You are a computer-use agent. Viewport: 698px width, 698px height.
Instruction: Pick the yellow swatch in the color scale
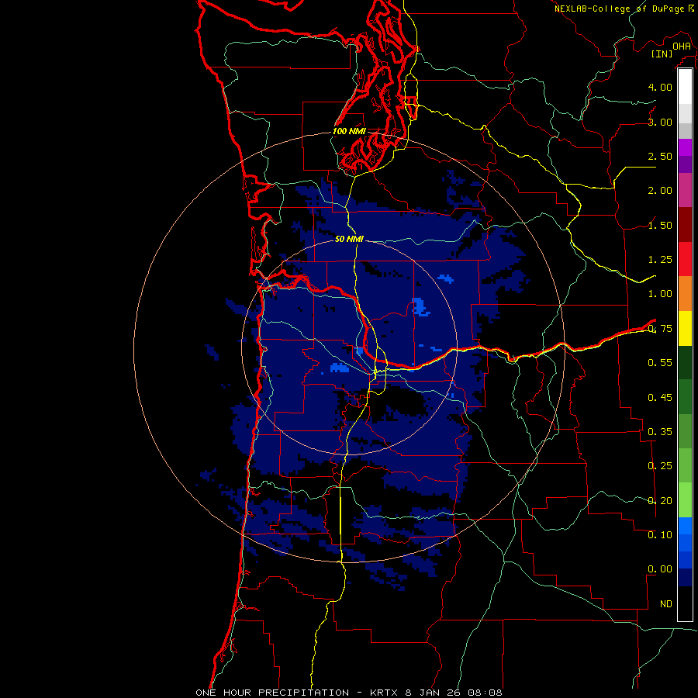tap(685, 328)
